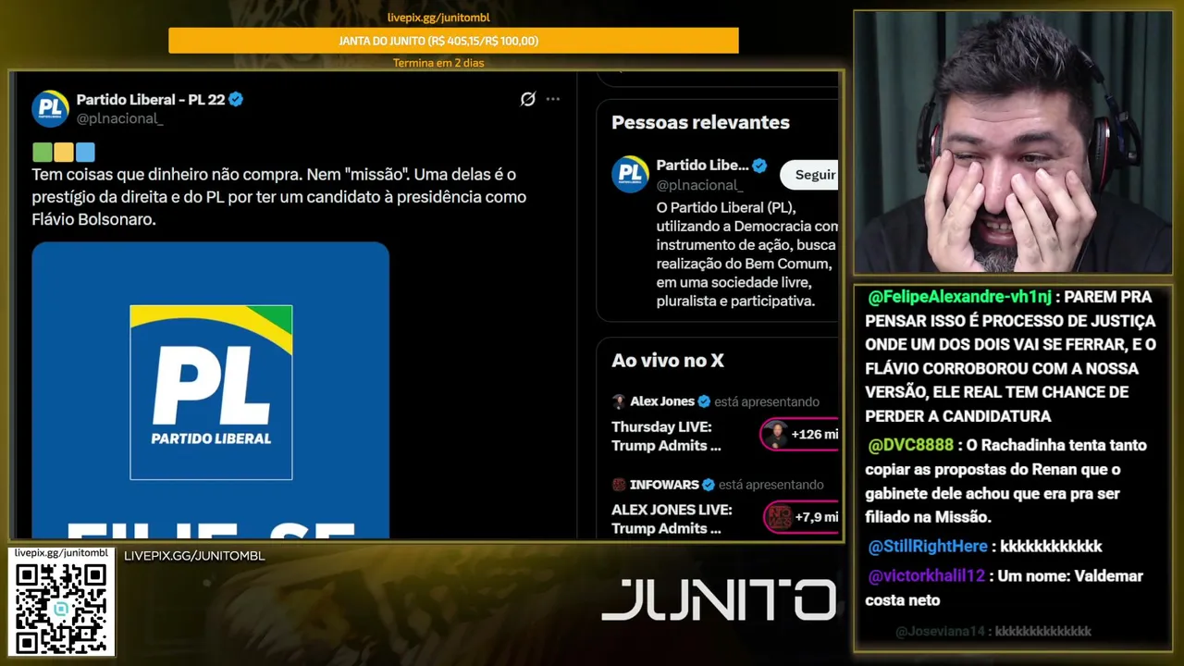The width and height of the screenshot is (1184, 666).
Task: Click the green square emoji in the tweet
Action: 42,153
